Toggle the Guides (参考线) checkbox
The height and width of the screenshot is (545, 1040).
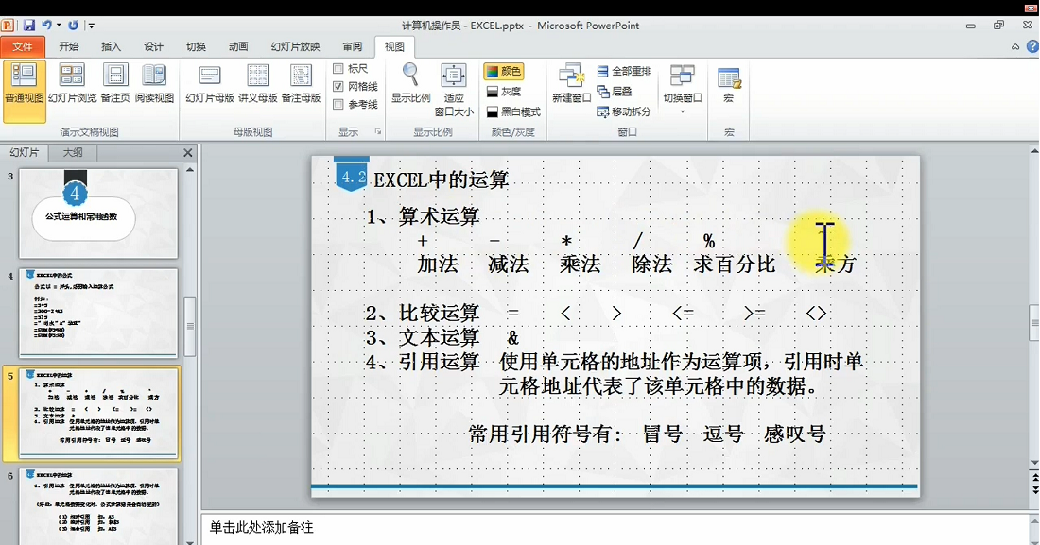click(338, 104)
